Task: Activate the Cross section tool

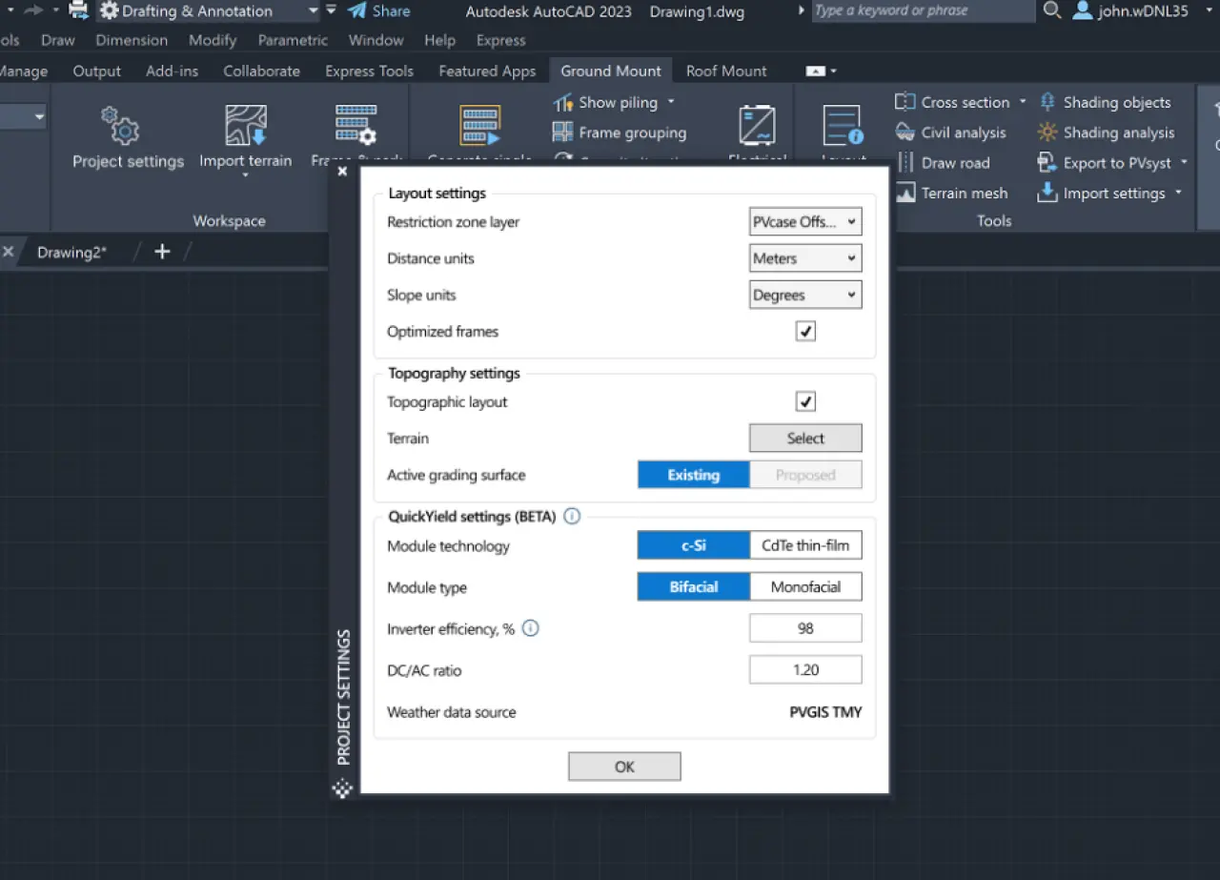Action: click(958, 102)
